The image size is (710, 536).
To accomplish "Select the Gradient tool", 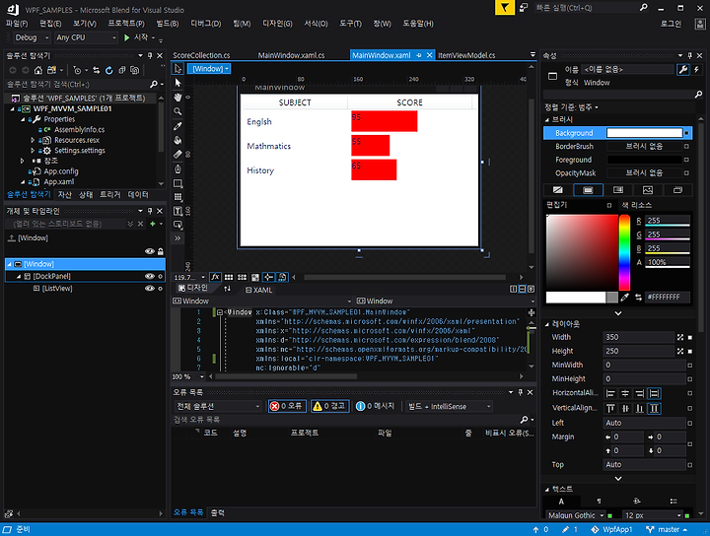I will (177, 155).
